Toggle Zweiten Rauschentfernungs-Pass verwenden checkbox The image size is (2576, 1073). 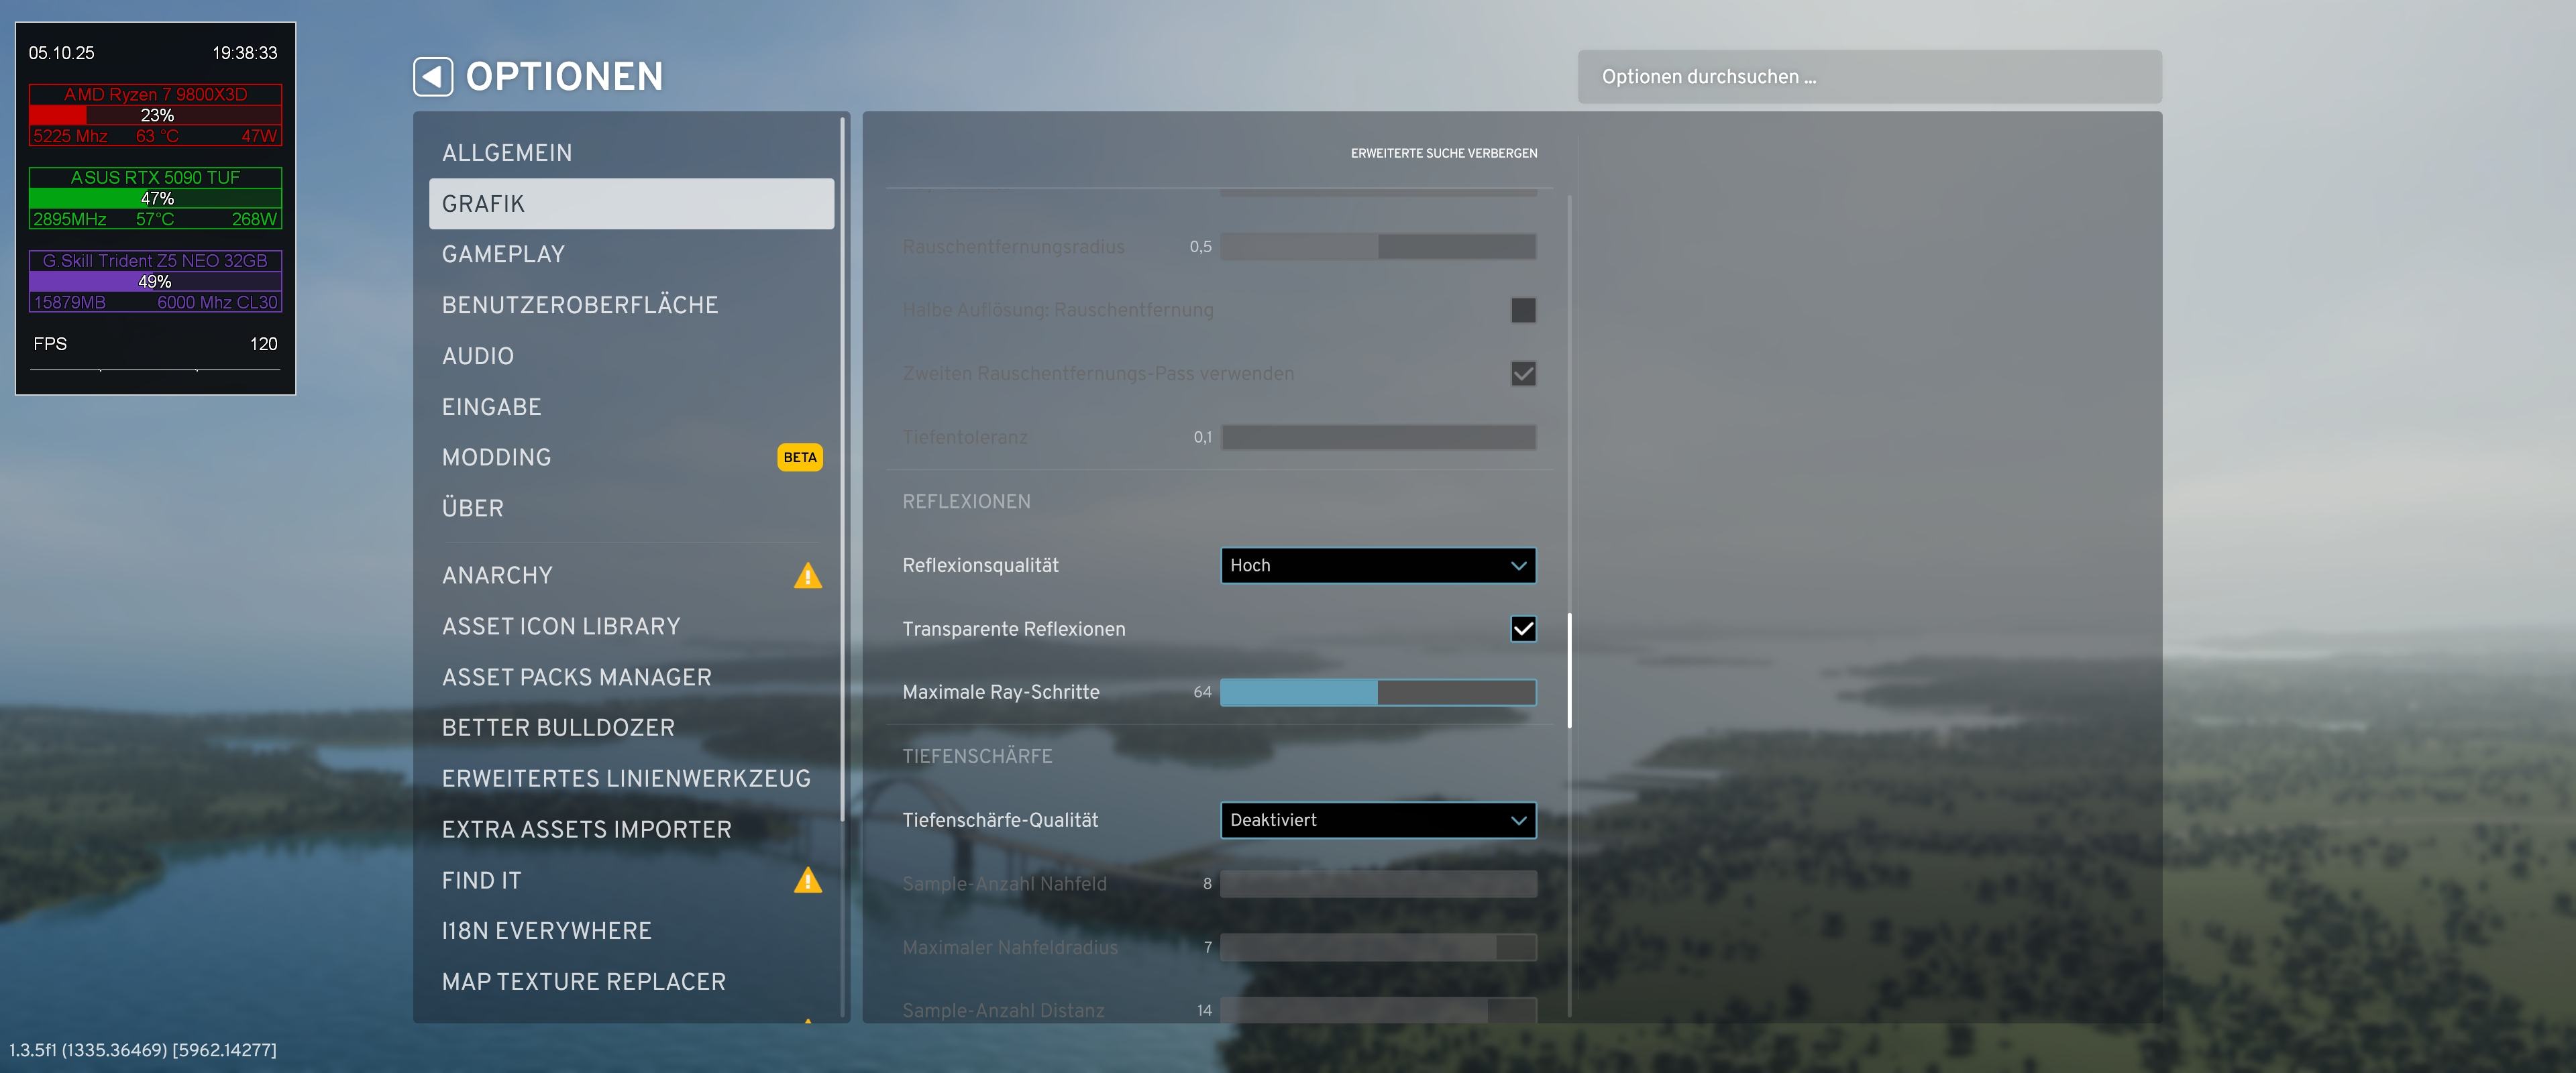click(x=1522, y=373)
